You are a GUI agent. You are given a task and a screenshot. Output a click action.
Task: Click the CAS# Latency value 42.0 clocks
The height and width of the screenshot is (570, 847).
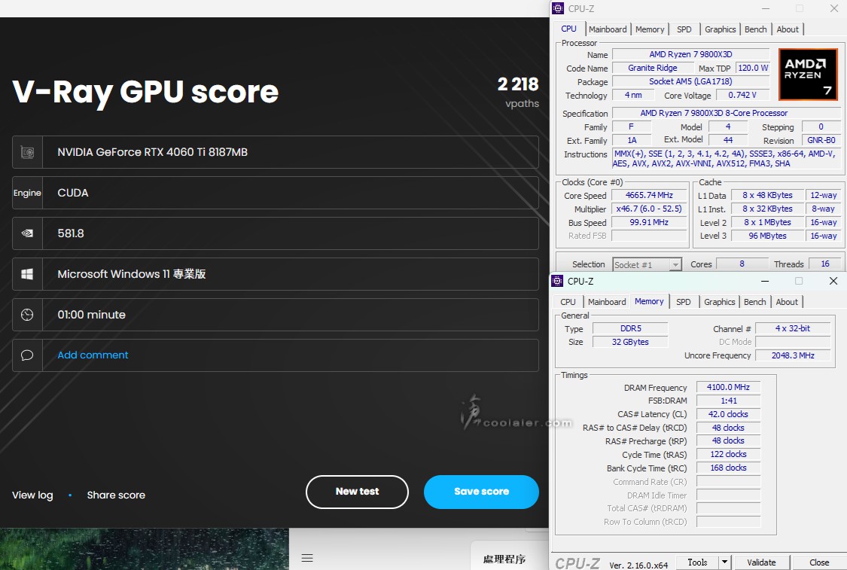tap(728, 414)
